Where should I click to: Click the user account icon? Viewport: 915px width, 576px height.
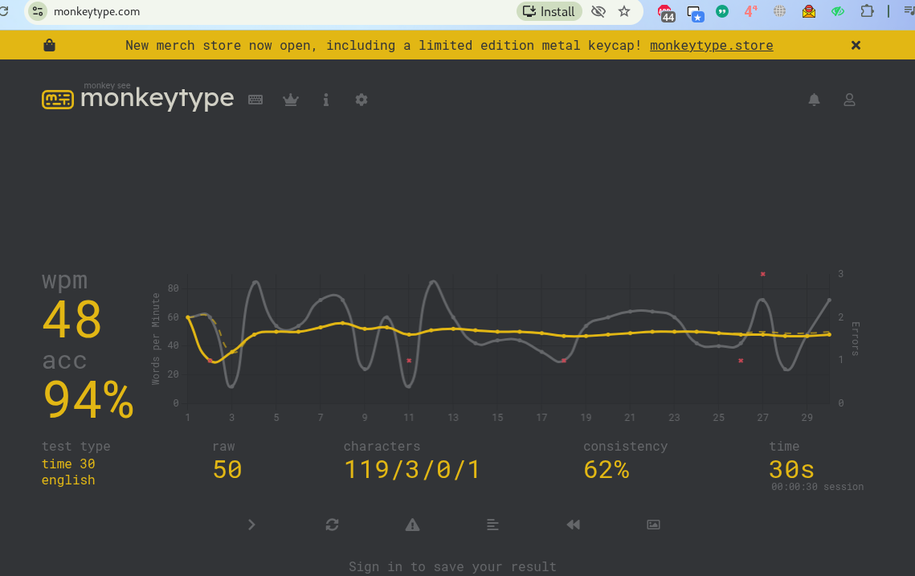849,100
